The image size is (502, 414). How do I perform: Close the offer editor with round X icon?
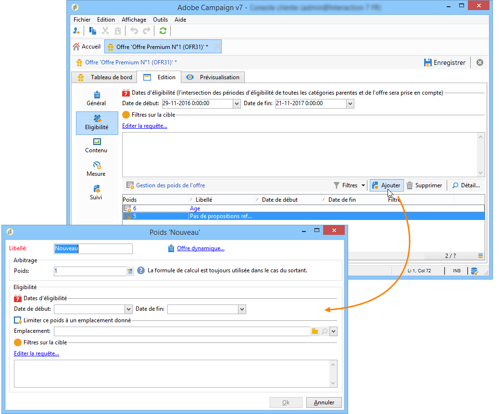[x=479, y=62]
